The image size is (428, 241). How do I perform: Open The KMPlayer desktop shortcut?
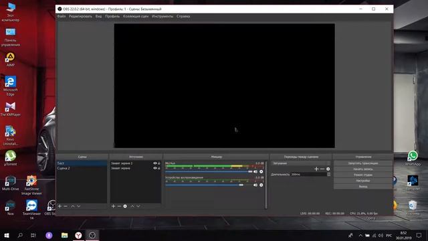click(11, 109)
